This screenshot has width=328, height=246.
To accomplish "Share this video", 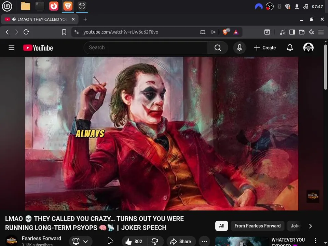I will (181, 242).
